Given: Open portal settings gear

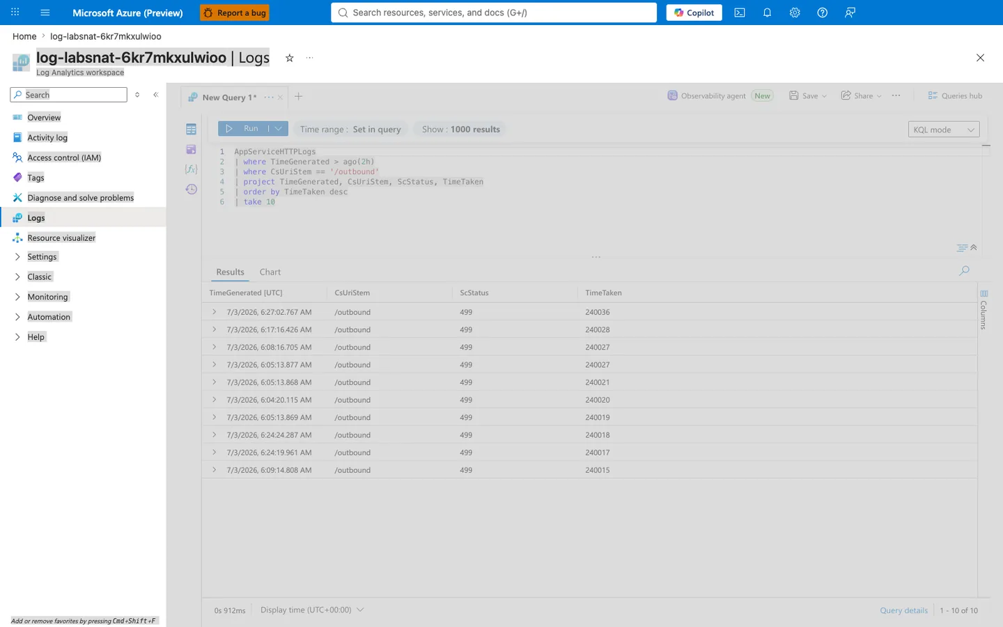Looking at the screenshot, I should 795,13.
